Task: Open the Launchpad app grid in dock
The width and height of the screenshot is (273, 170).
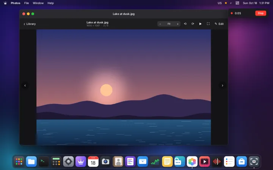Action: (x=19, y=162)
